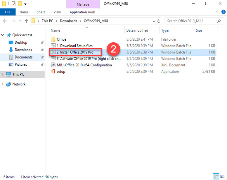Sort files by Date modified column header
Image resolution: width=227 pixels, height=180 pixels.
[137, 30]
